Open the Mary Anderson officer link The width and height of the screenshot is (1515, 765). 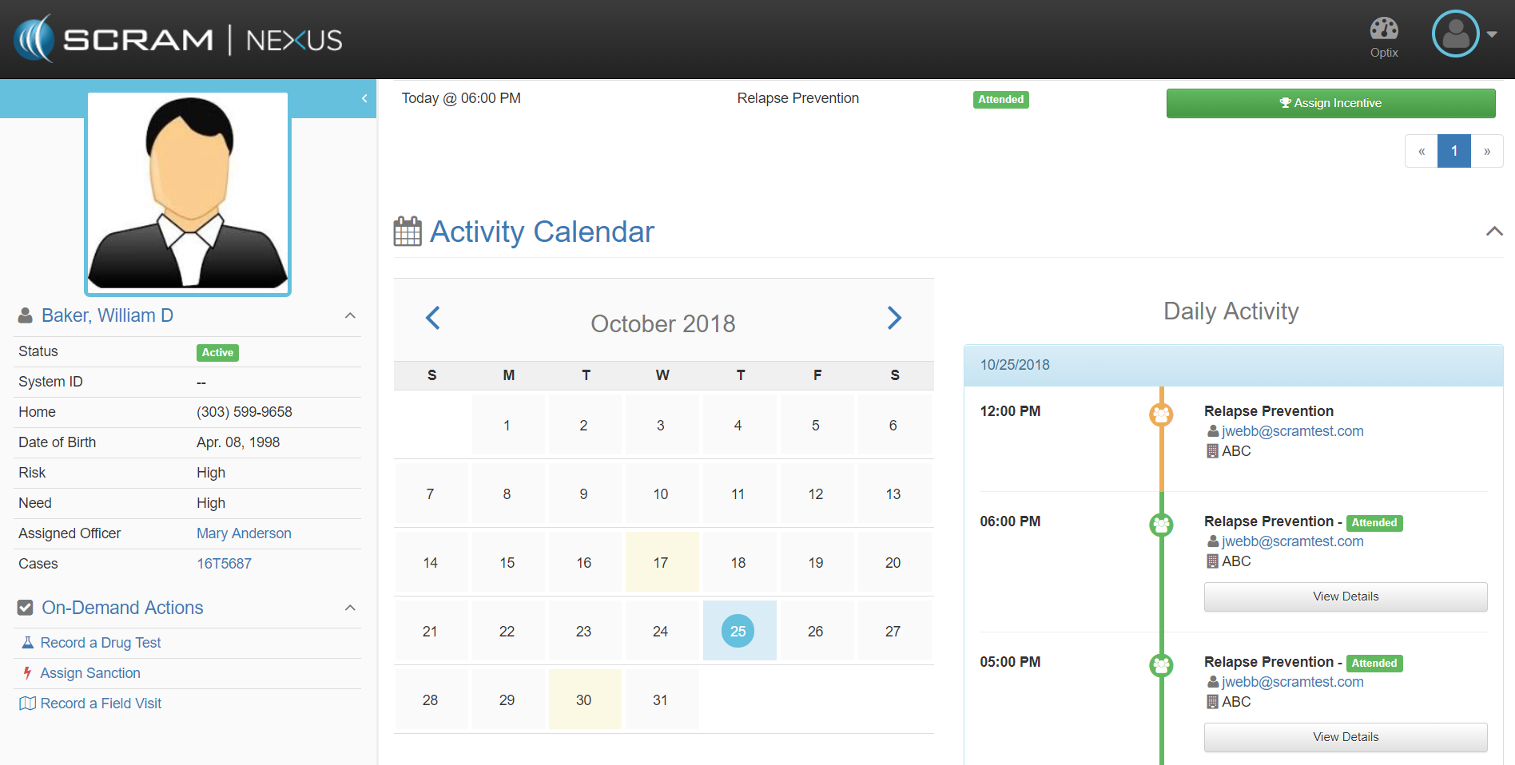(244, 533)
